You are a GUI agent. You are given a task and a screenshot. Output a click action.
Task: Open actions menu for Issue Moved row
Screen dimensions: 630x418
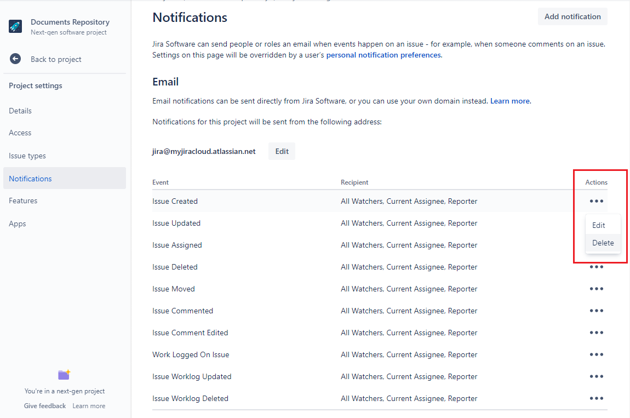(596, 289)
